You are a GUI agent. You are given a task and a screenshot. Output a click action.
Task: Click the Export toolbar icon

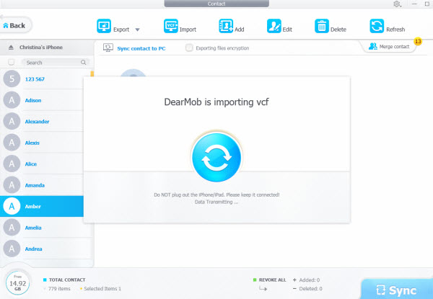(x=104, y=26)
